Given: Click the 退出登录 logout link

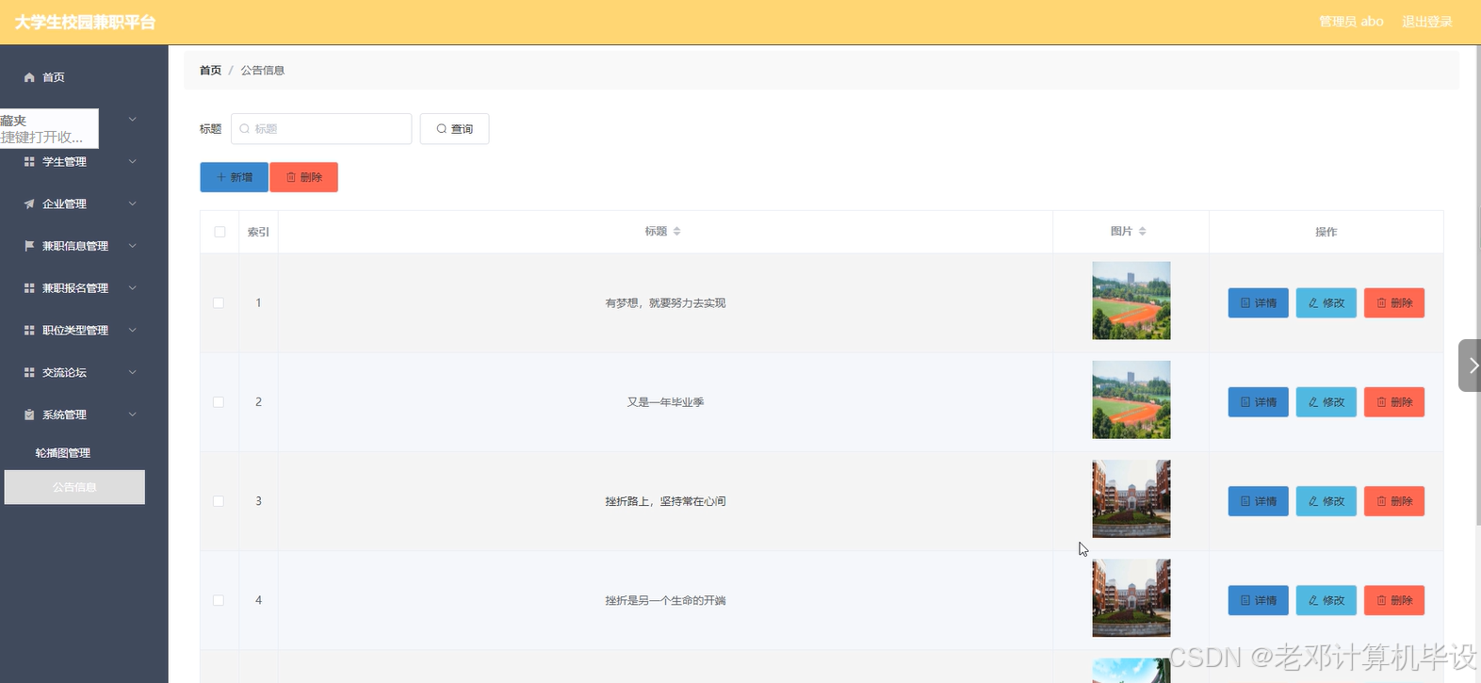Looking at the screenshot, I should 1426,22.
